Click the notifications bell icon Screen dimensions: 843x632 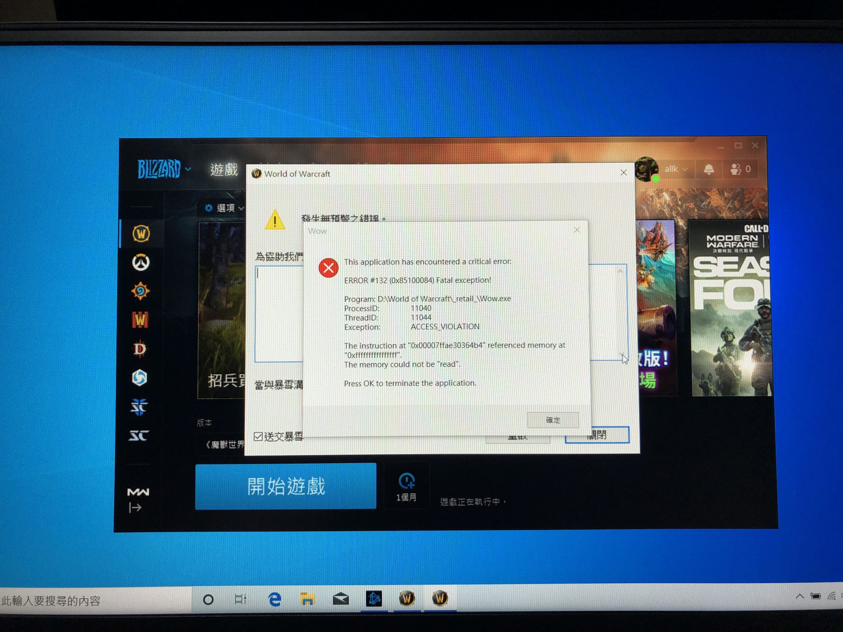point(708,169)
